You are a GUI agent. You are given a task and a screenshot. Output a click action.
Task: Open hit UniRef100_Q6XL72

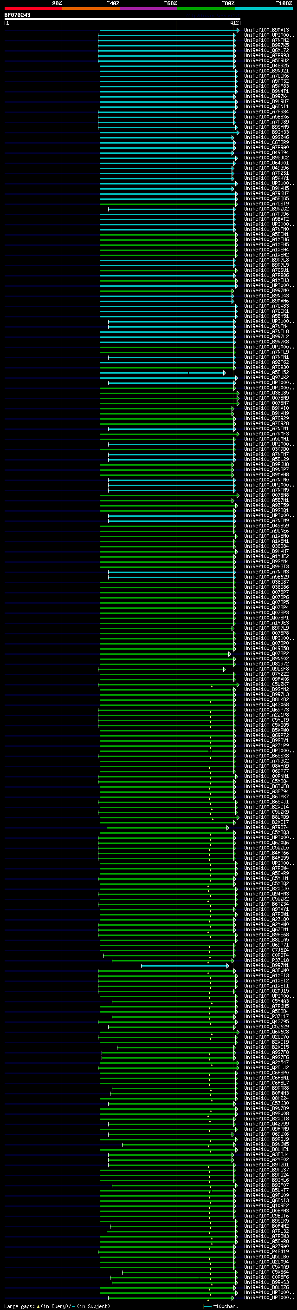(266, 50)
